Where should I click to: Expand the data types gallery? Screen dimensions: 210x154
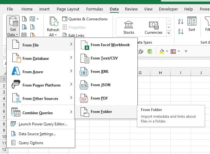pos(169,33)
